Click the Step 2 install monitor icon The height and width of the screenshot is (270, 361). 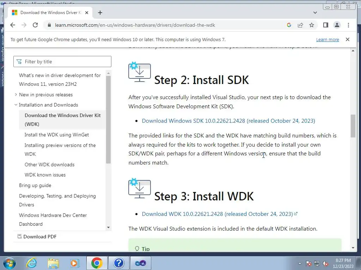[x=140, y=72]
